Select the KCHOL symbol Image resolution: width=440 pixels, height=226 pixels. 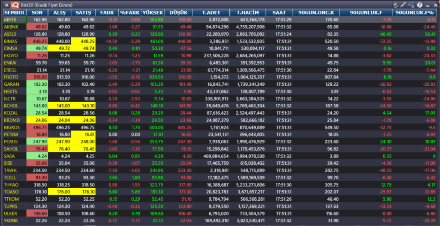click(x=11, y=106)
